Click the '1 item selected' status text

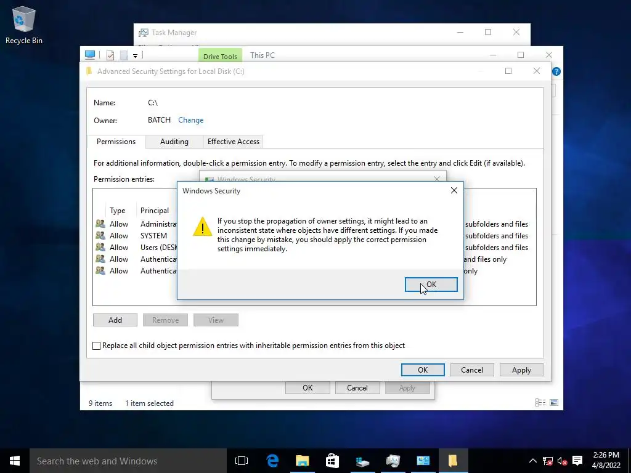click(149, 403)
